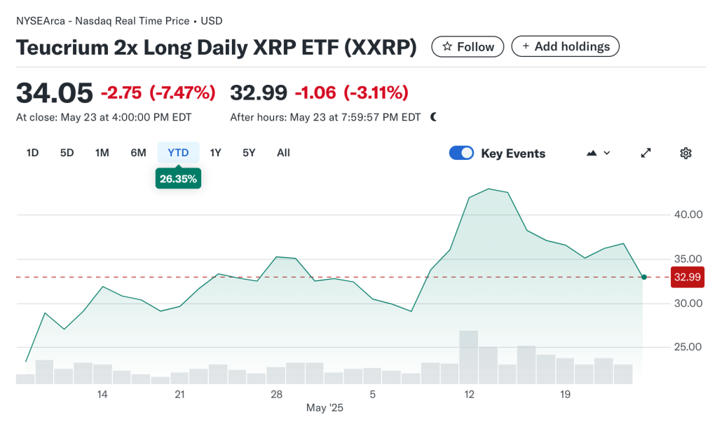The width and height of the screenshot is (717, 429).
Task: Click the crescent moon after-hours icon
Action: pyautogui.click(x=432, y=116)
